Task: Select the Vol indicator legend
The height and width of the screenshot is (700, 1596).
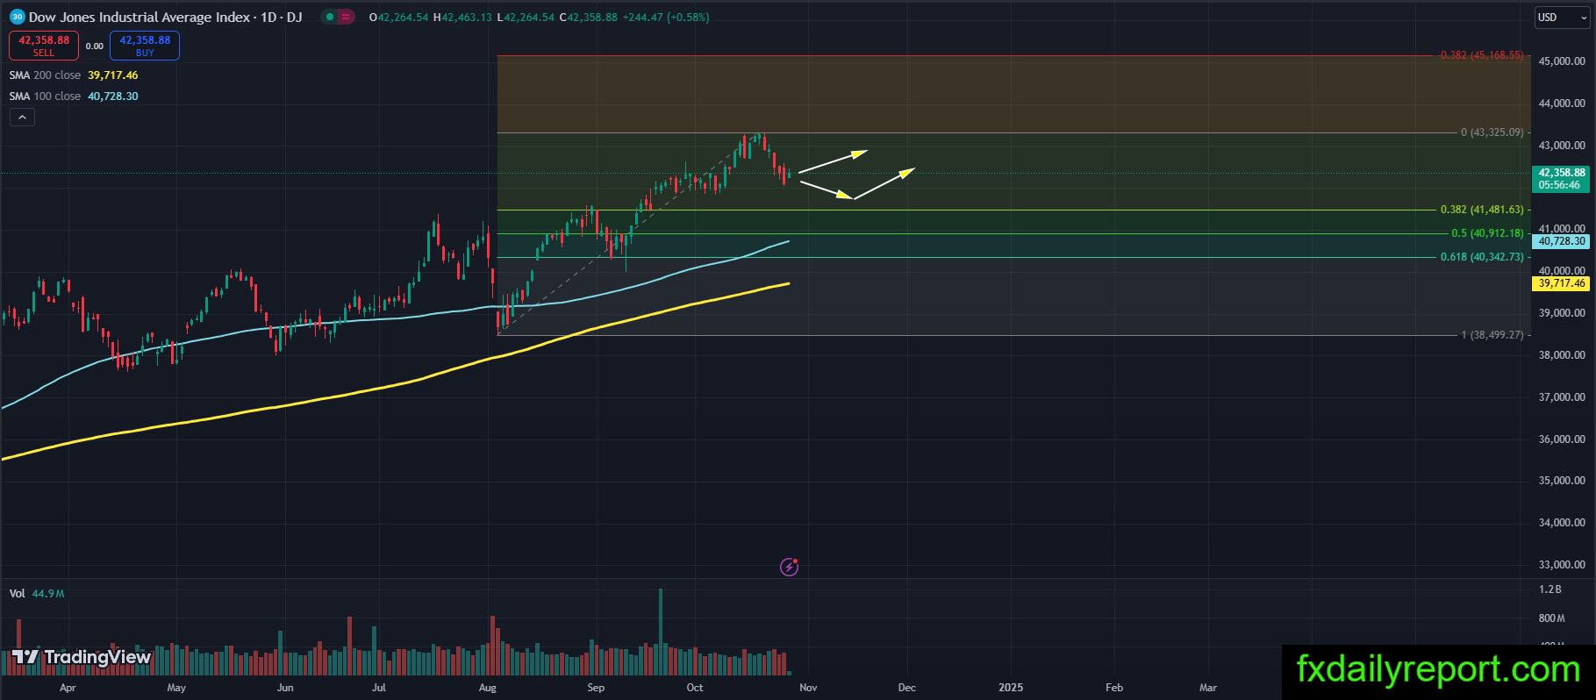Action: (x=17, y=594)
